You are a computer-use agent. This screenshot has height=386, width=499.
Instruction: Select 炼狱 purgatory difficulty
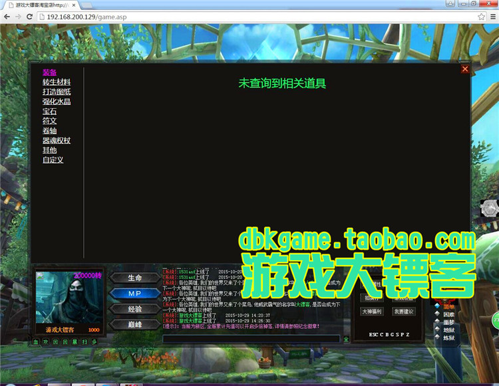coord(448,338)
